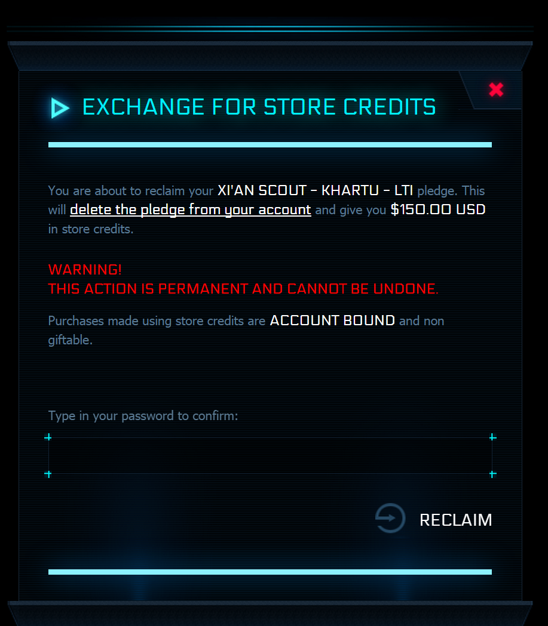
Task: Click the circular arrow Reclaim icon
Action: coord(390,519)
